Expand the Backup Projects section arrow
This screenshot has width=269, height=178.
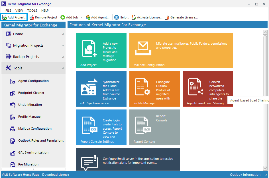pyautogui.click(x=63, y=57)
